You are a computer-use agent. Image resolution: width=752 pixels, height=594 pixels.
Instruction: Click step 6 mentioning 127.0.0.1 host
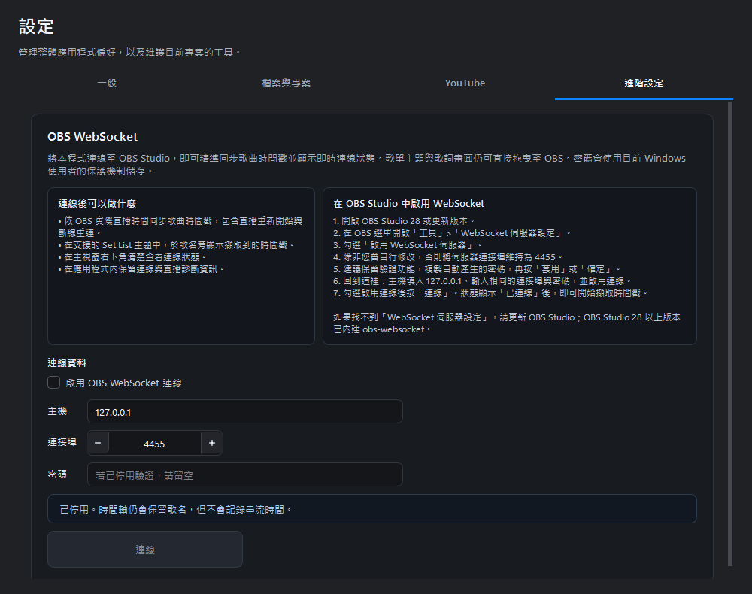point(482,281)
